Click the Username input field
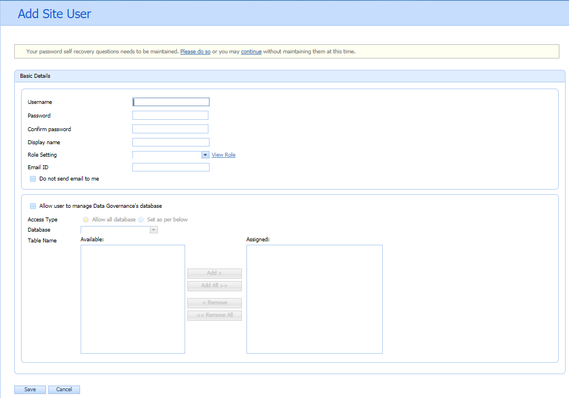Image resolution: width=569 pixels, height=398 pixels. pos(171,102)
